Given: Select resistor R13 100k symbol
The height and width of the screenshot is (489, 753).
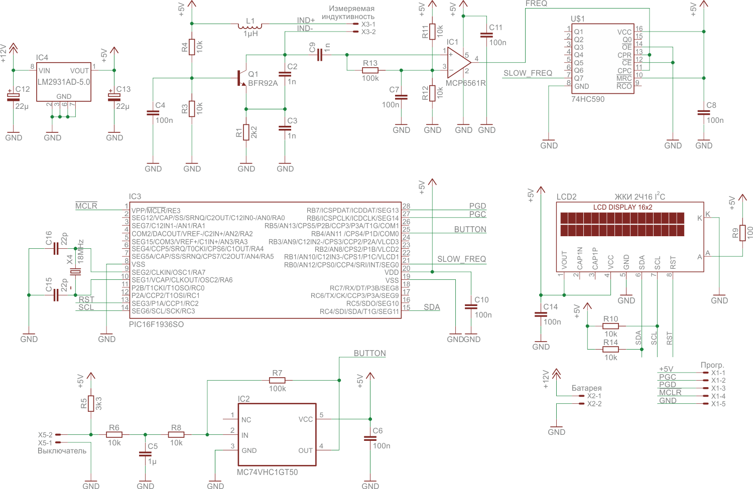Looking at the screenshot, I should click(370, 71).
